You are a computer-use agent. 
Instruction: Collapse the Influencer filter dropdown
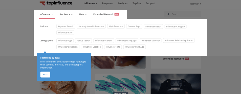point(47,14)
